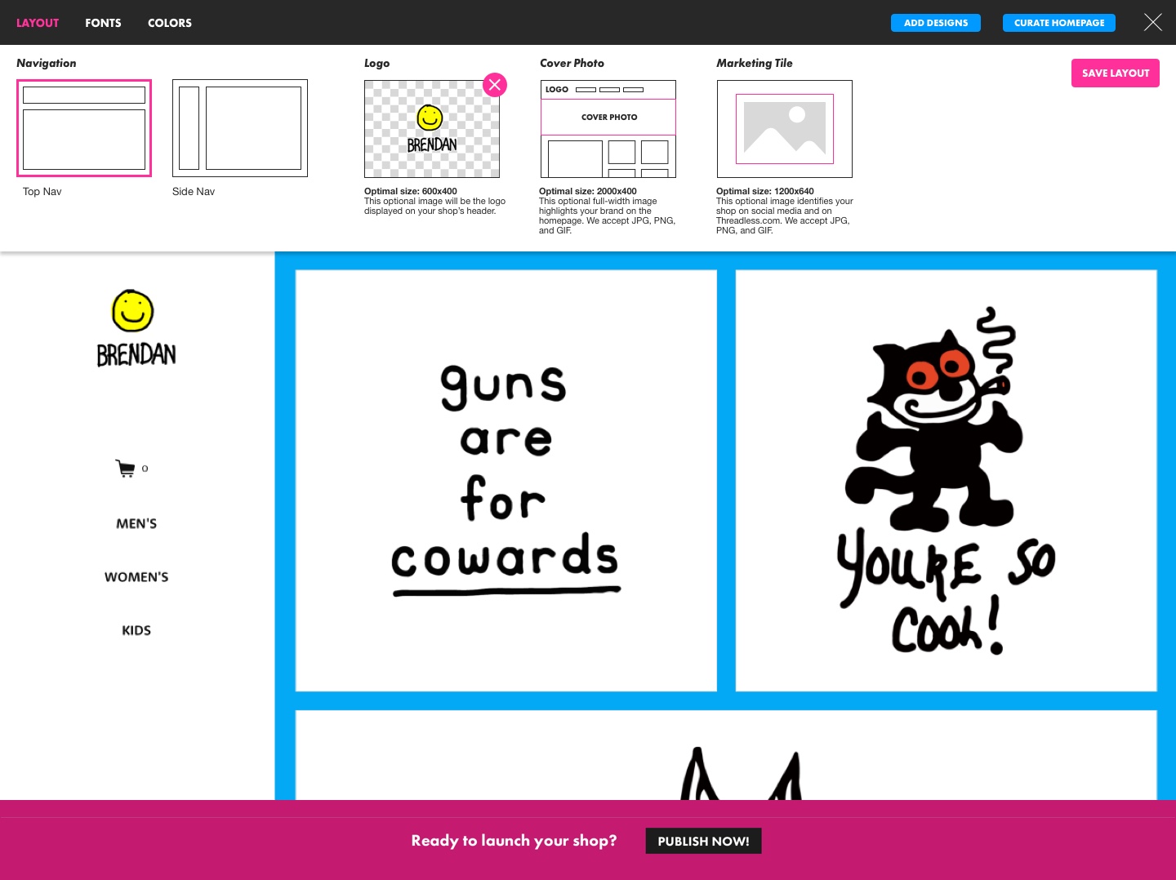The width and height of the screenshot is (1176, 880).
Task: Remove the logo with the pink X icon
Action: pyautogui.click(x=495, y=85)
